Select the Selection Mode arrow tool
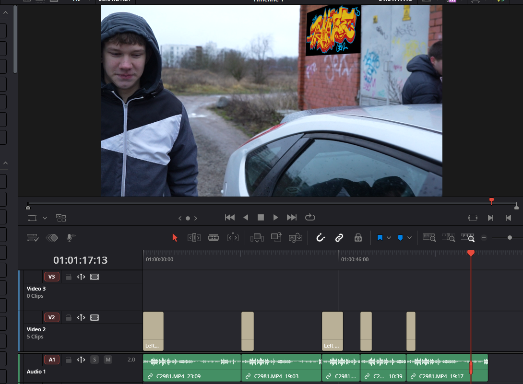The image size is (523, 384). click(x=175, y=238)
